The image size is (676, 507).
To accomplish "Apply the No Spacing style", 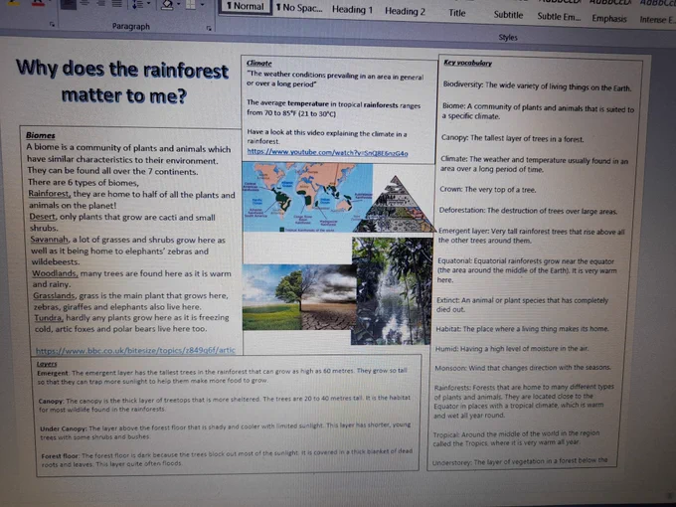I will [x=299, y=7].
